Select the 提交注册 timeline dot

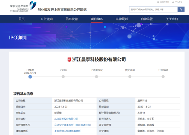coord(130,77)
